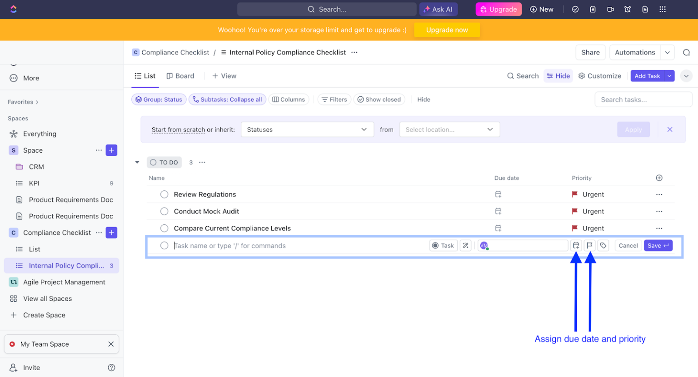The image size is (698, 377).
Task: Open the Select location dropdown
Action: point(449,129)
